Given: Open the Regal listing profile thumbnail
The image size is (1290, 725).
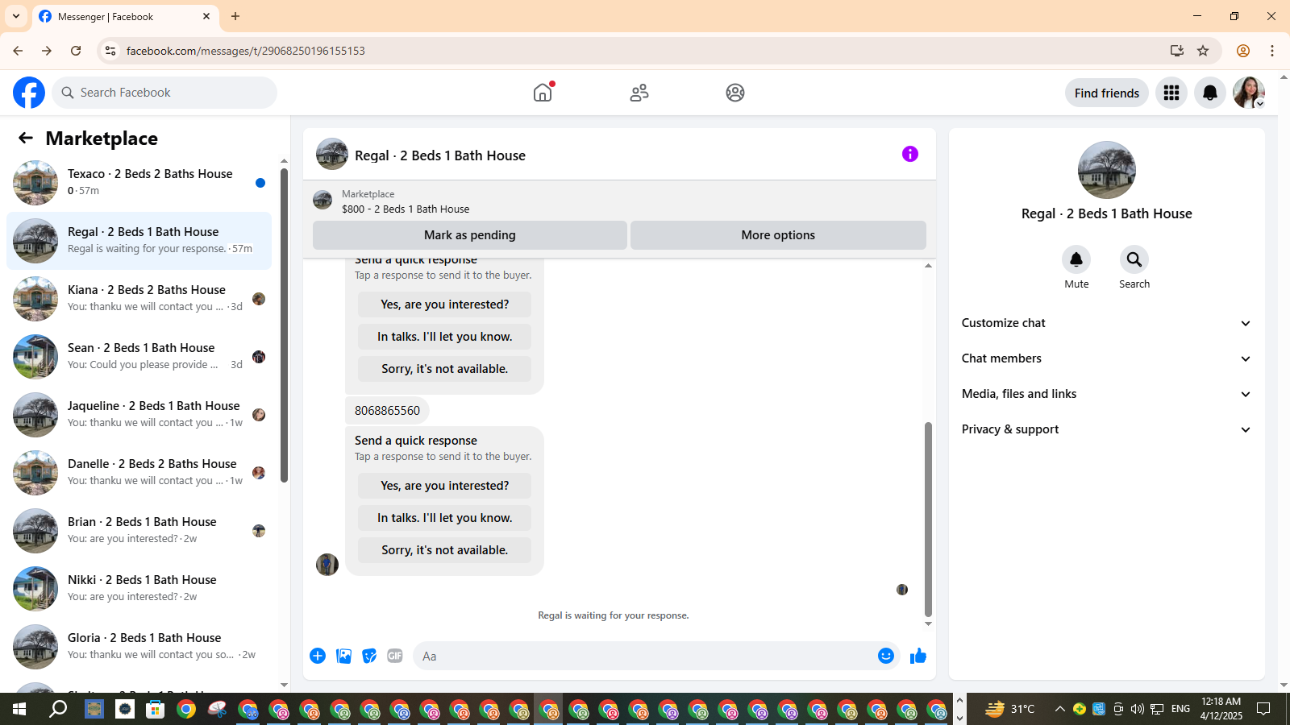Looking at the screenshot, I should pyautogui.click(x=1107, y=170).
